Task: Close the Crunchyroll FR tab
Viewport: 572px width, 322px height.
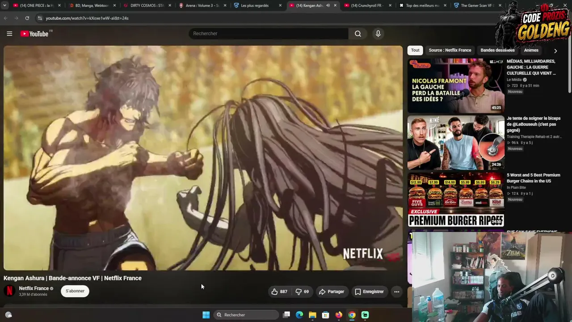Action: tap(390, 5)
